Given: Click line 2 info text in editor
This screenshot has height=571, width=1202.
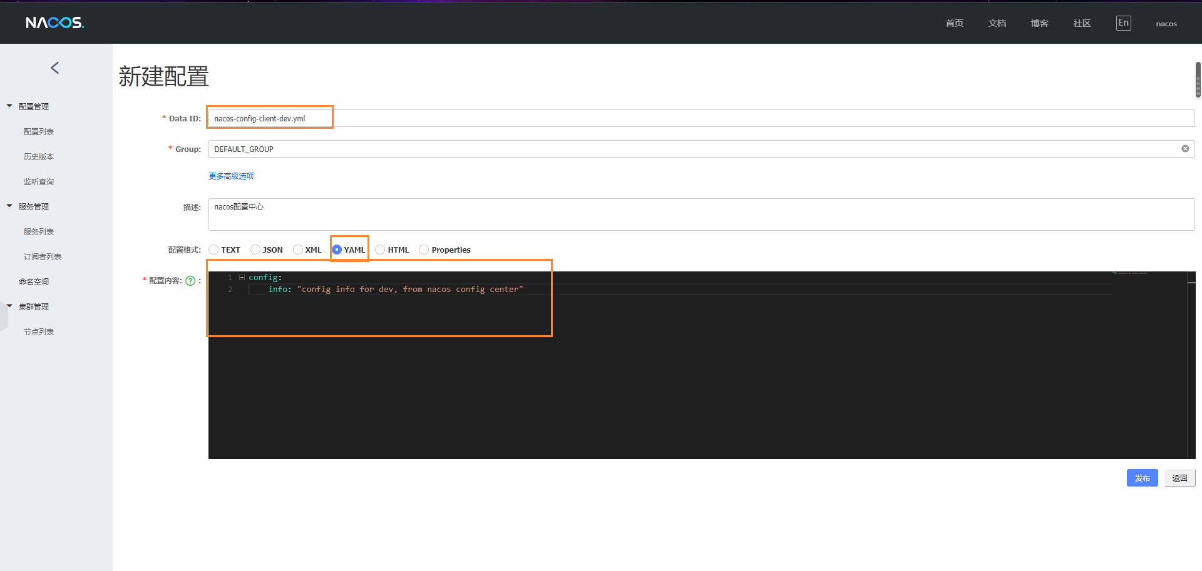Looking at the screenshot, I should click(x=395, y=289).
